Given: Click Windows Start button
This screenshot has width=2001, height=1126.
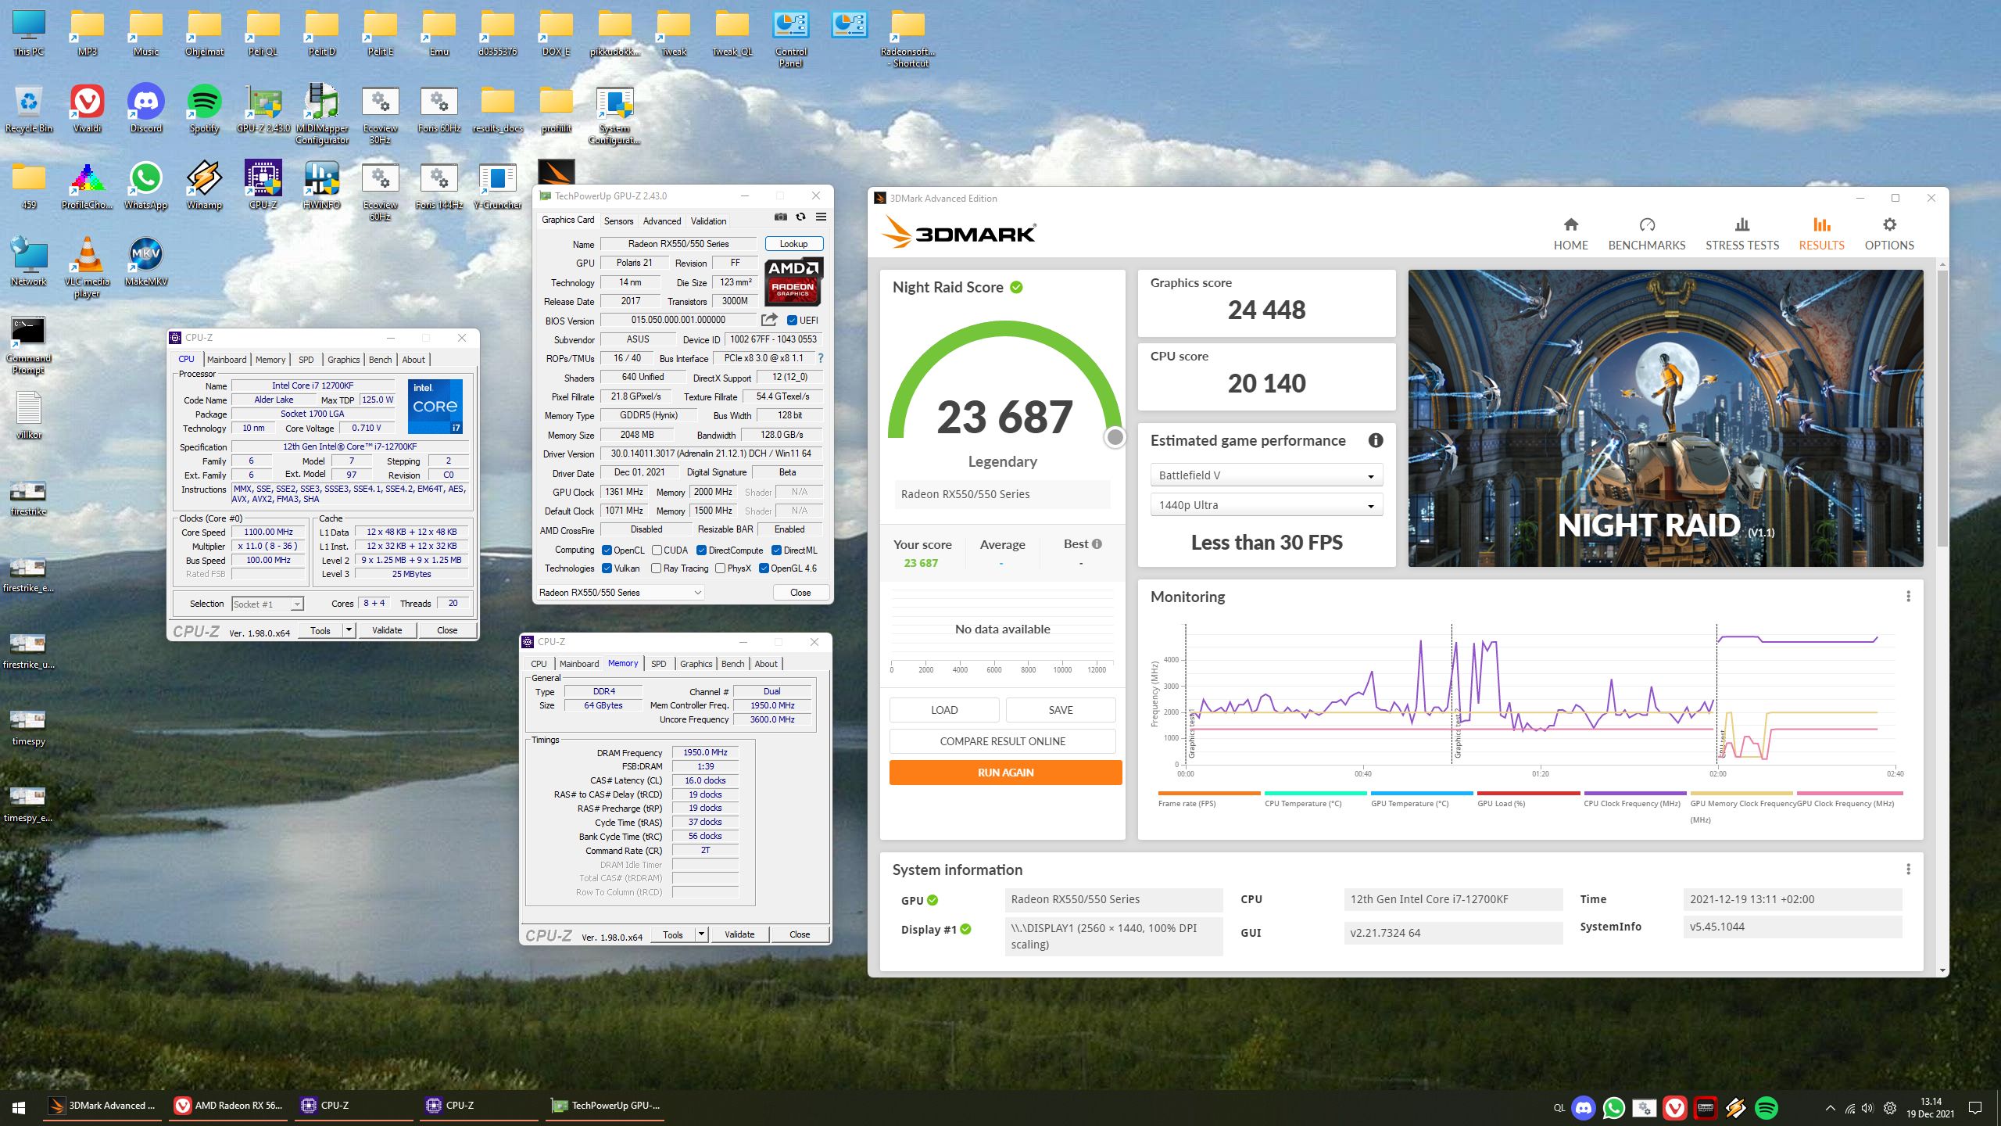Looking at the screenshot, I should (x=19, y=1107).
